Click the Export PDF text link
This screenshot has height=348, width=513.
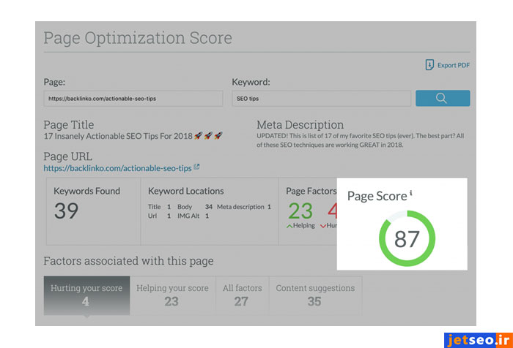(x=453, y=66)
